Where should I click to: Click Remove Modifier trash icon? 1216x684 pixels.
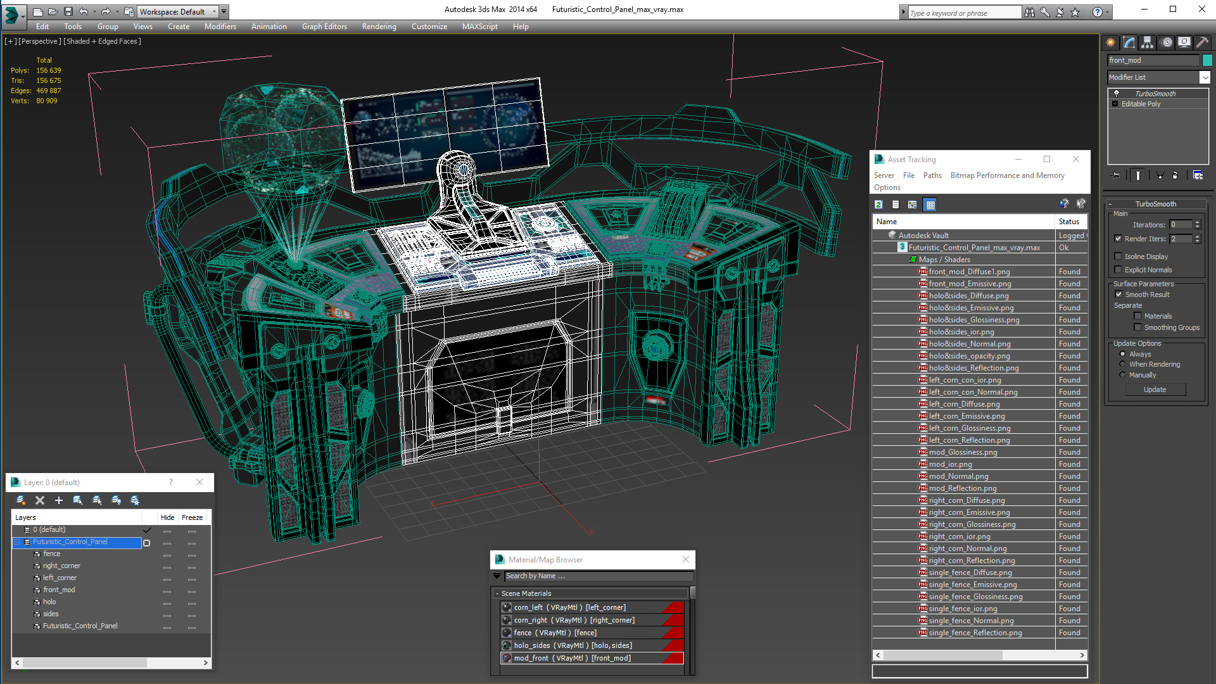(x=1175, y=175)
